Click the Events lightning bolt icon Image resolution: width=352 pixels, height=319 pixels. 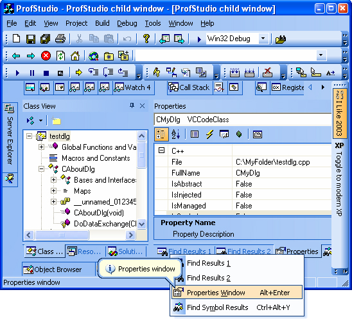click(209, 134)
